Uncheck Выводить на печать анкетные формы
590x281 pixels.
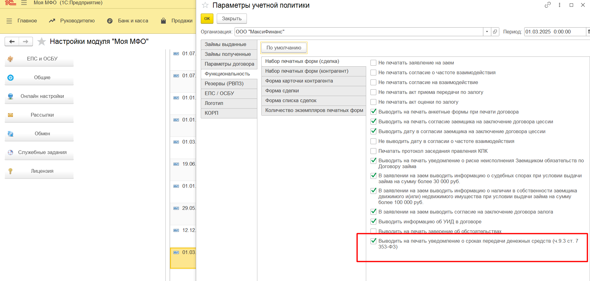click(374, 112)
